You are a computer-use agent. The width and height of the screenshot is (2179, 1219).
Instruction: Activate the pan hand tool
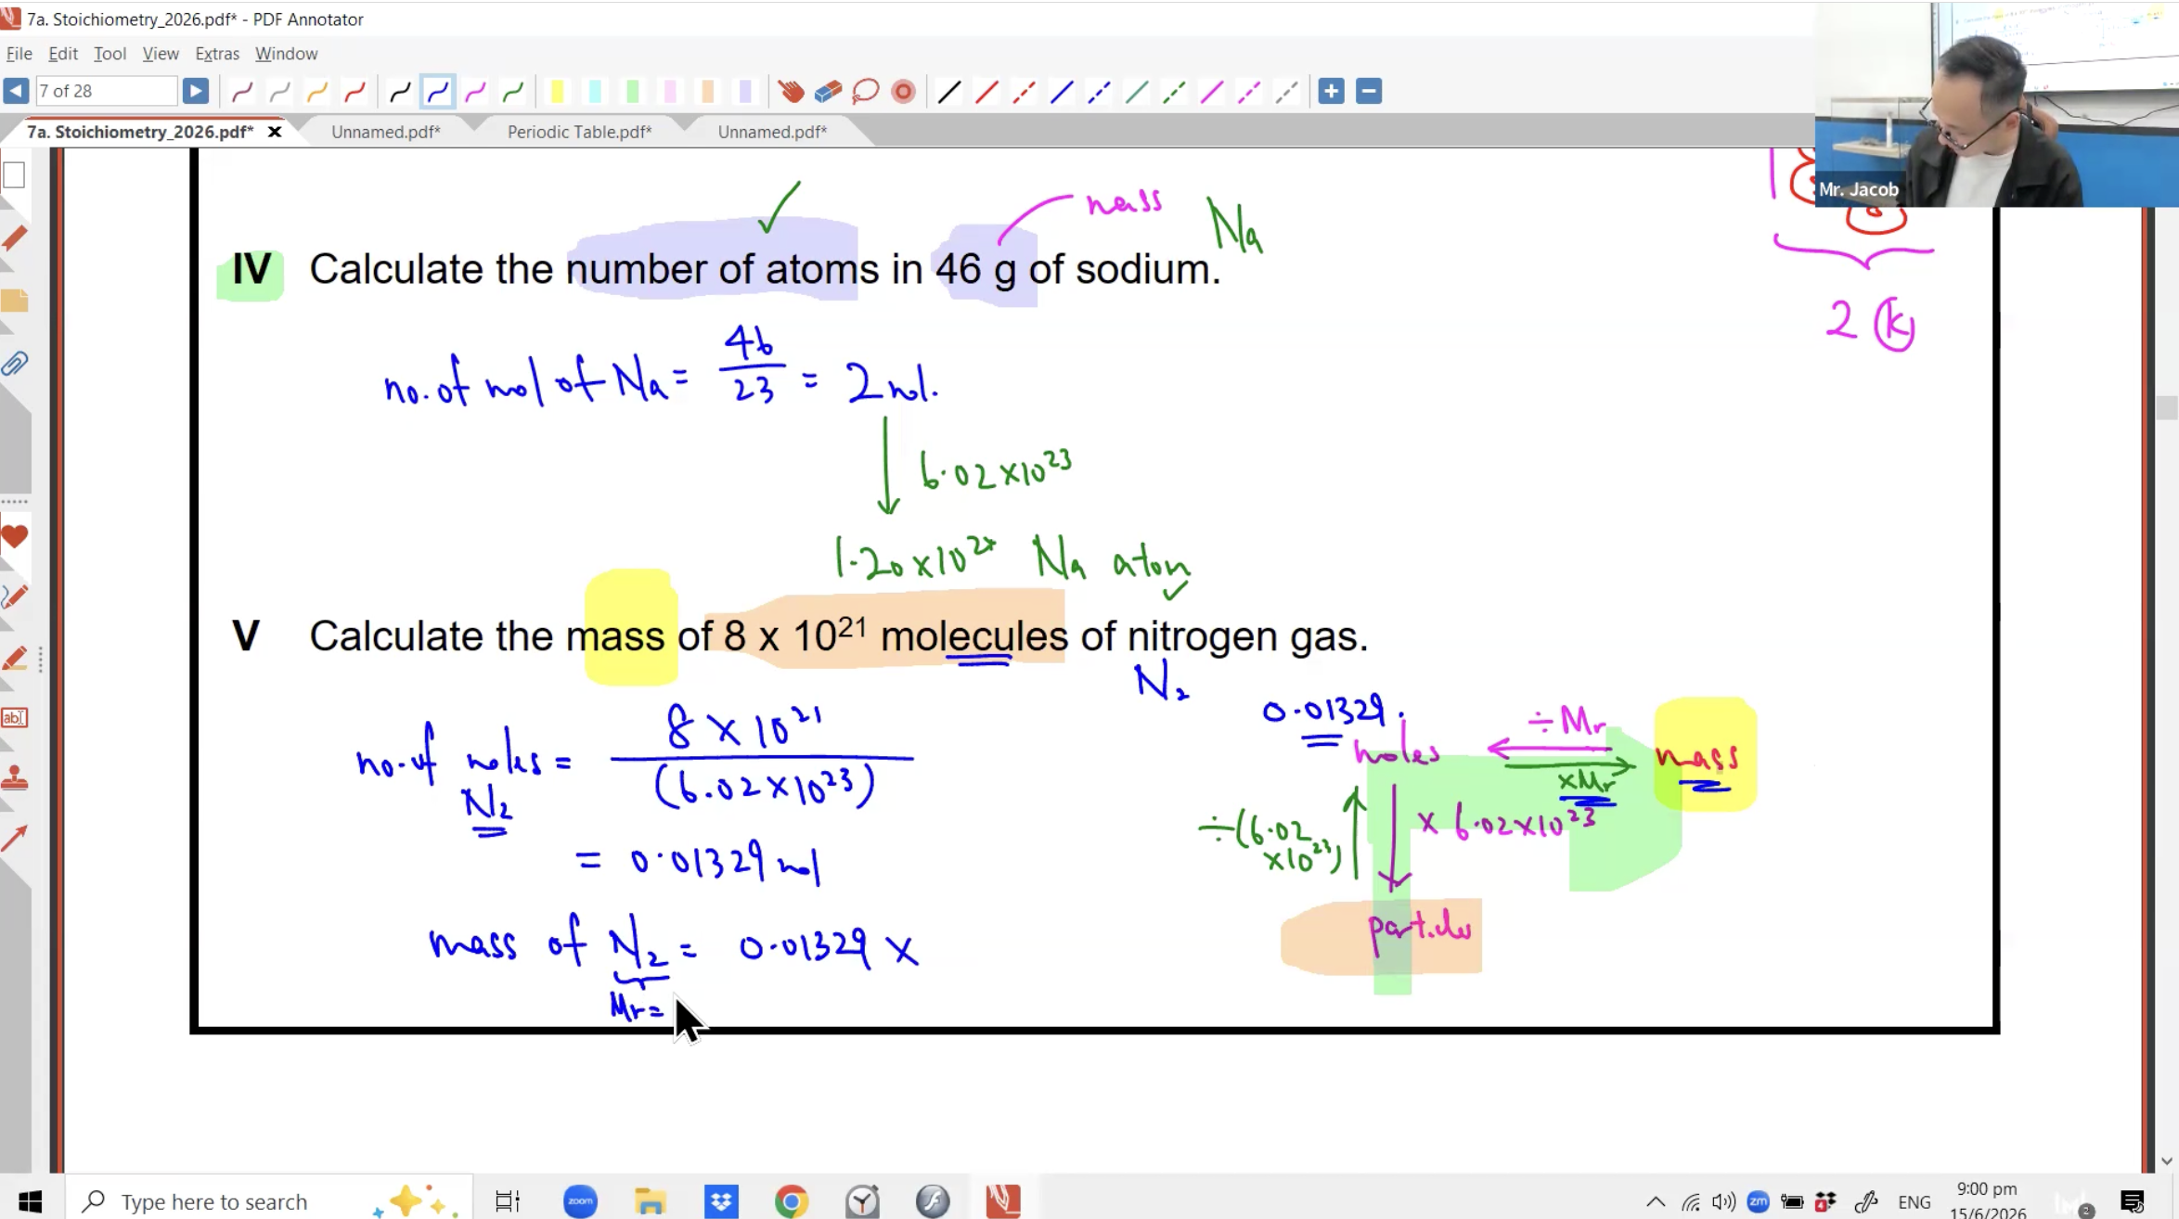(791, 91)
